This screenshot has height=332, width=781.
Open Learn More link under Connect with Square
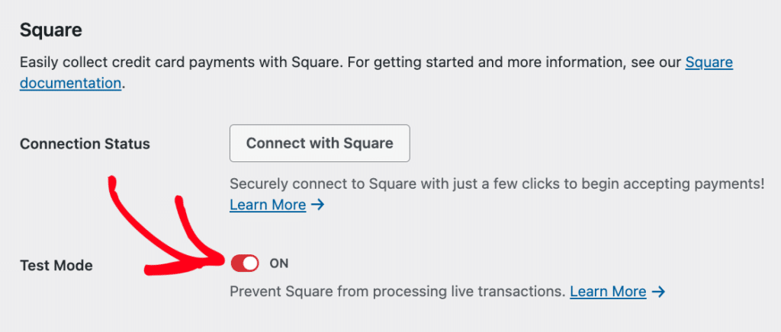(x=268, y=205)
